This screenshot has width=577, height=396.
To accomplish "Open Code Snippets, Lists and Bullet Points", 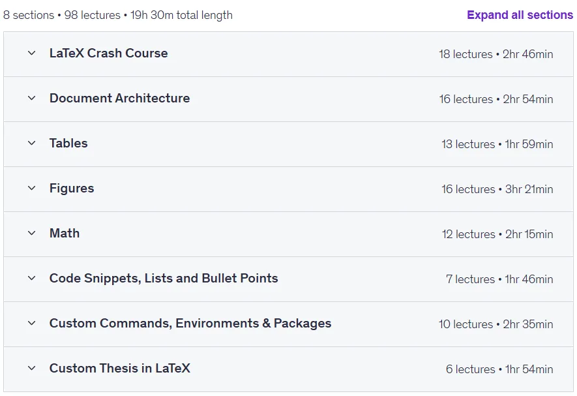I will tap(164, 278).
